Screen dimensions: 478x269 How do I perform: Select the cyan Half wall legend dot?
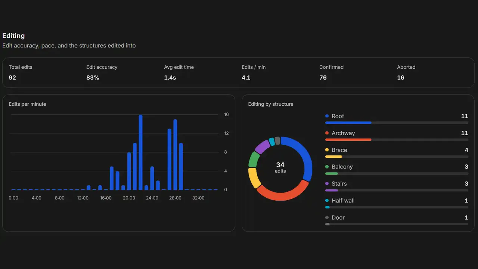[x=327, y=201]
